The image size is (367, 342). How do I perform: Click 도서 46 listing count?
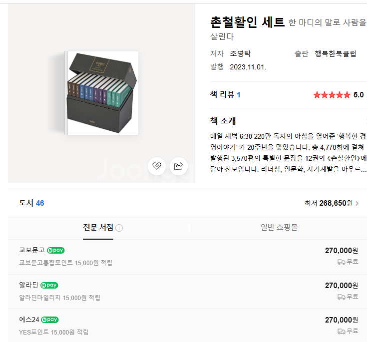point(31,203)
